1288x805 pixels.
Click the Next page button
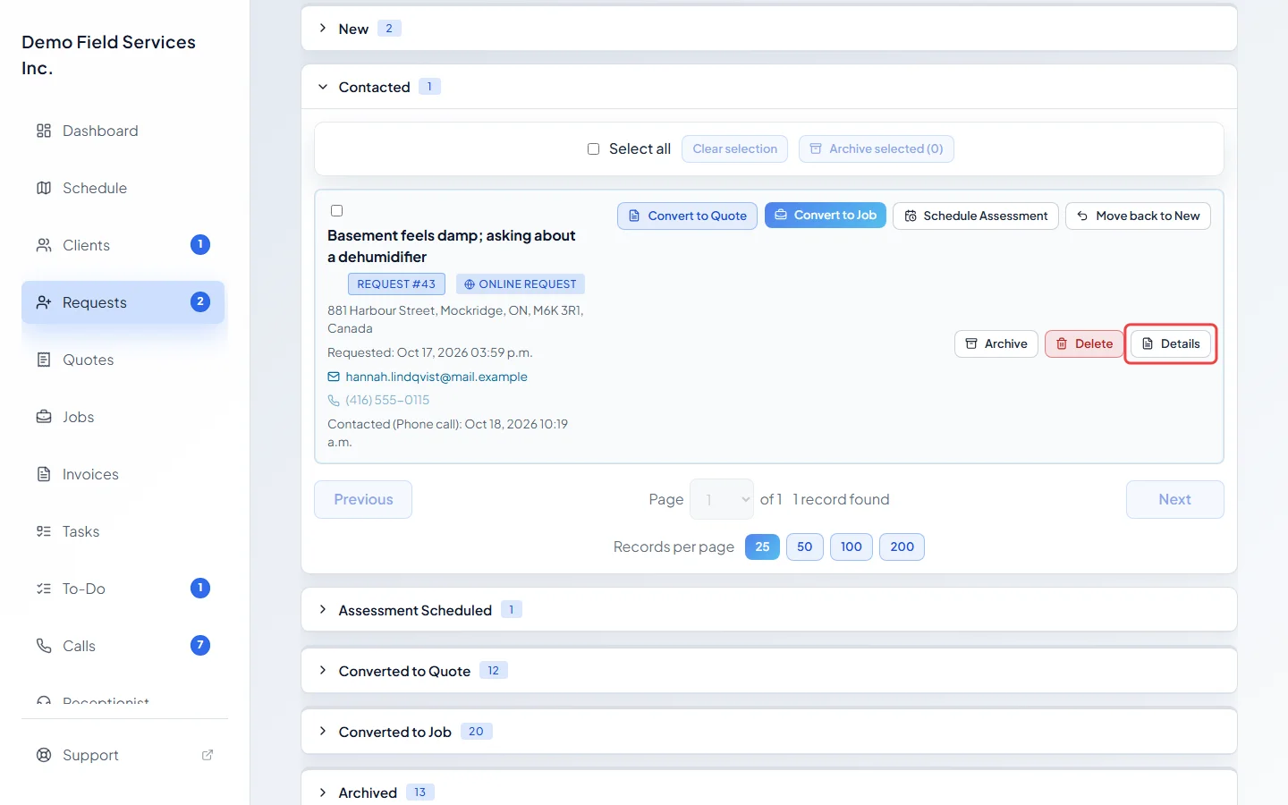(x=1175, y=499)
